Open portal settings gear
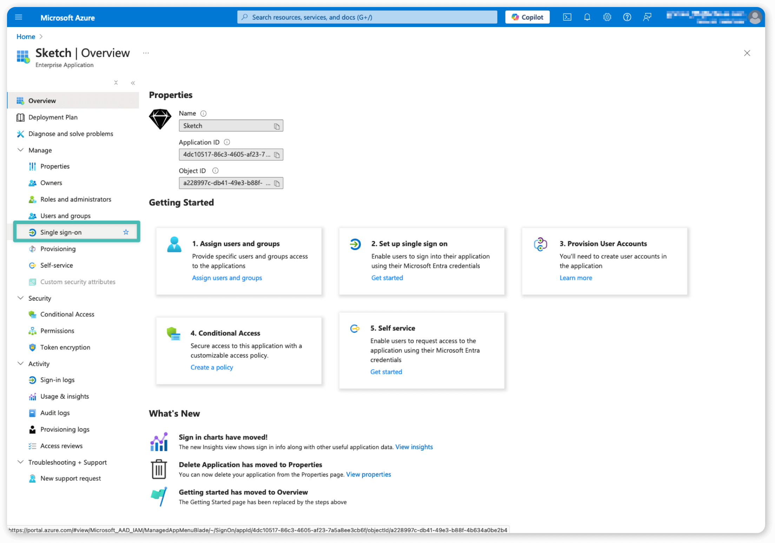 [607, 17]
